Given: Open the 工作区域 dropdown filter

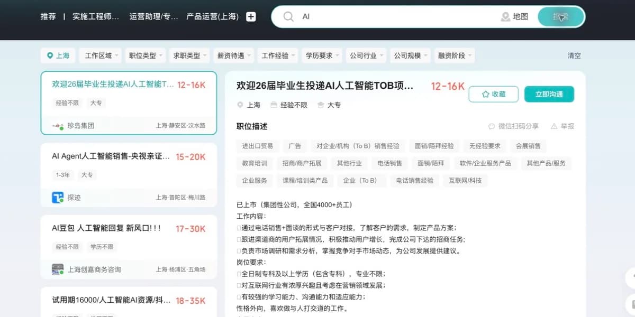Looking at the screenshot, I should (101, 55).
